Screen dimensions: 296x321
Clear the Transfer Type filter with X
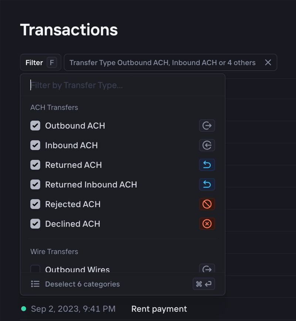pos(268,62)
